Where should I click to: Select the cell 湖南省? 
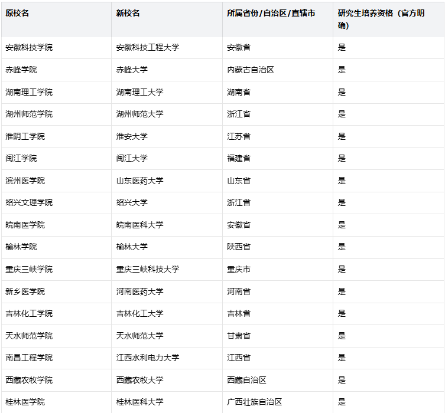(x=278, y=93)
